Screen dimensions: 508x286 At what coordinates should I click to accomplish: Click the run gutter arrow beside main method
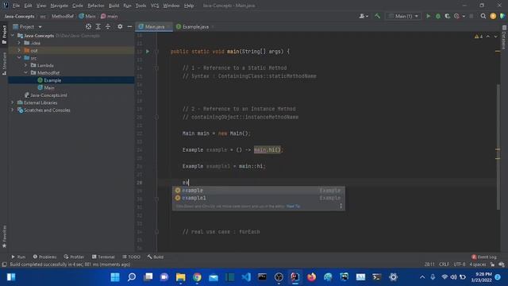(x=148, y=51)
